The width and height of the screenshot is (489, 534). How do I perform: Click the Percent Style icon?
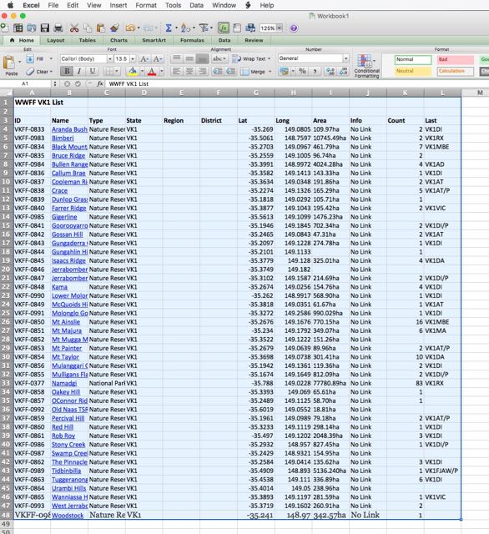302,71
